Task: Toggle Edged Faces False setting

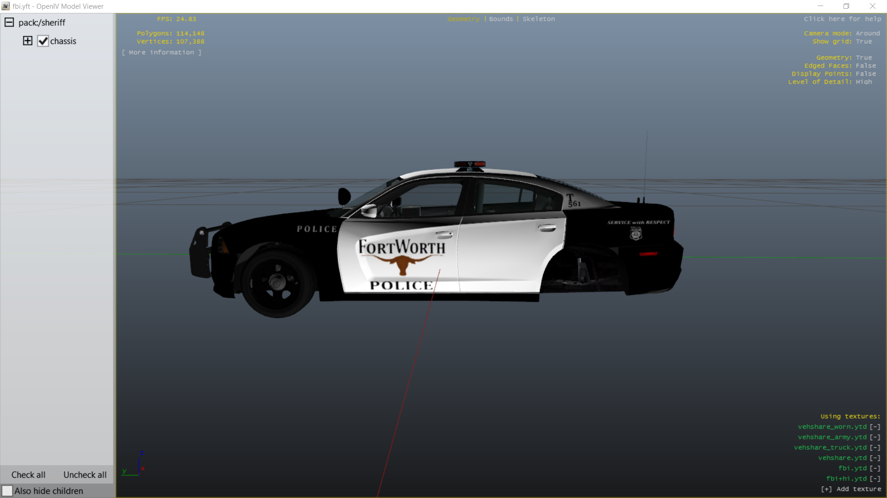Action: point(865,66)
